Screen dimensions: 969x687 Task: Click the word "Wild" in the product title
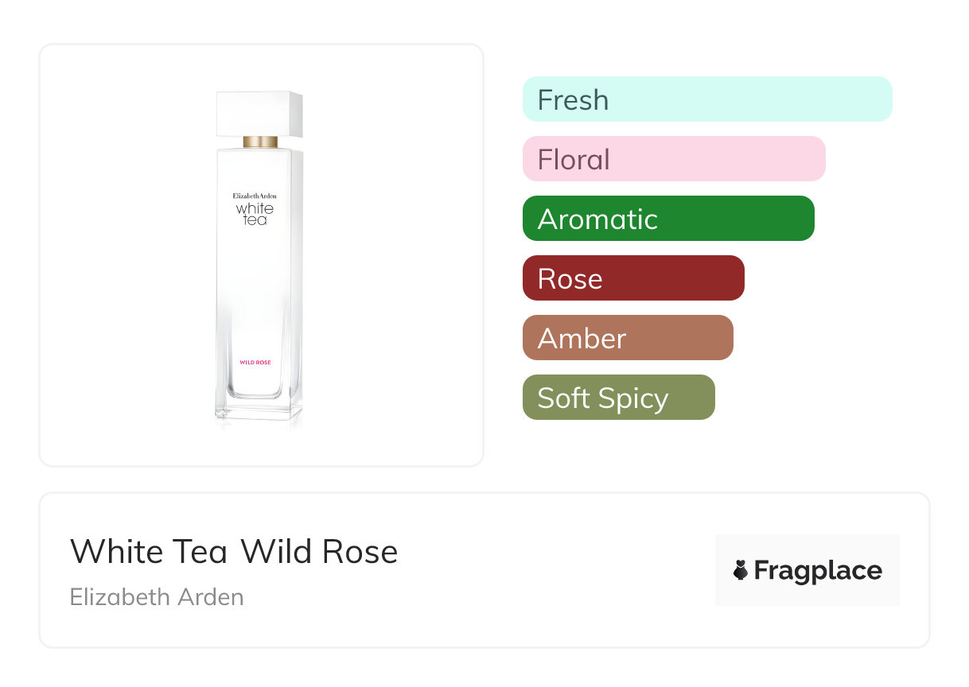coord(276,552)
